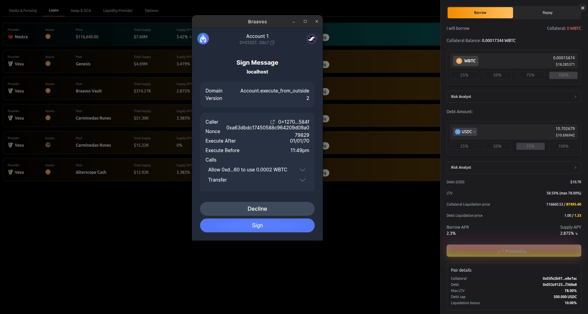Click the Vesu logo in Alterscope Cash row
The image size is (588, 314).
[x=10, y=172]
